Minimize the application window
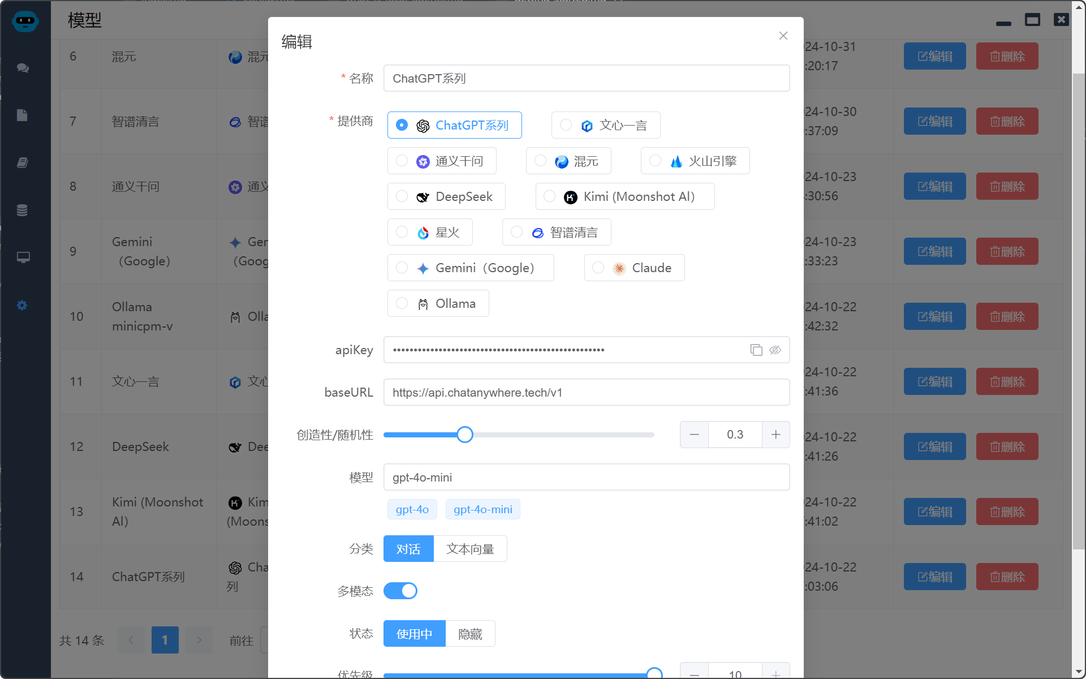Screen dimensions: 1086x679 1003,23
